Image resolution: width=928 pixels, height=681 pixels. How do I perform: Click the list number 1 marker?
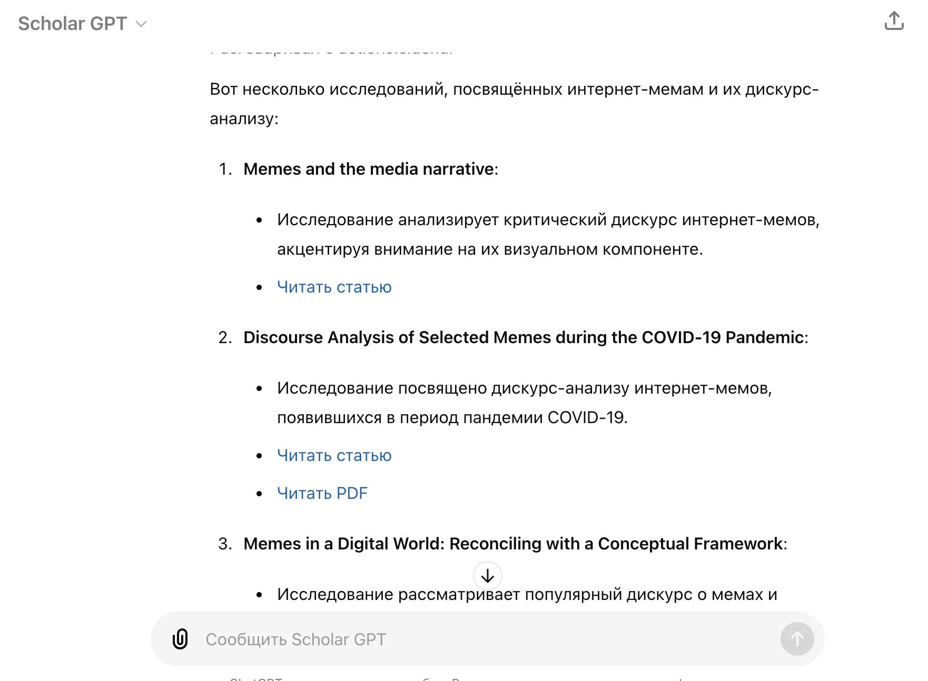(225, 169)
